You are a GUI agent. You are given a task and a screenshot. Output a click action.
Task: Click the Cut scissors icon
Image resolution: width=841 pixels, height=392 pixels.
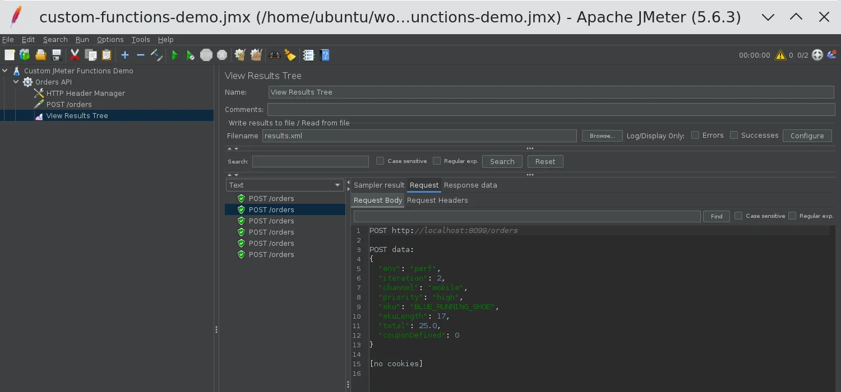(75, 55)
